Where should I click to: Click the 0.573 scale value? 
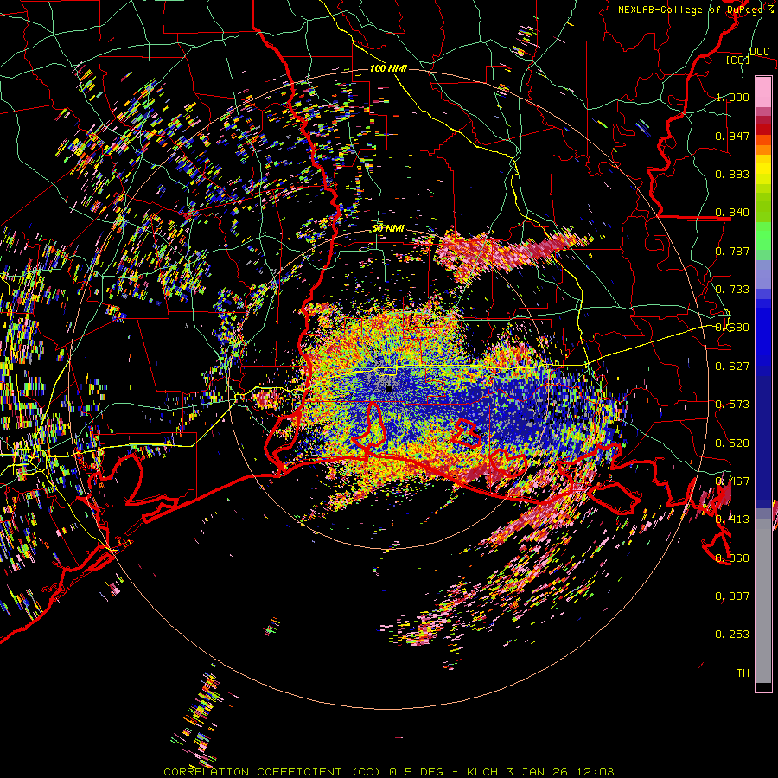(x=732, y=405)
